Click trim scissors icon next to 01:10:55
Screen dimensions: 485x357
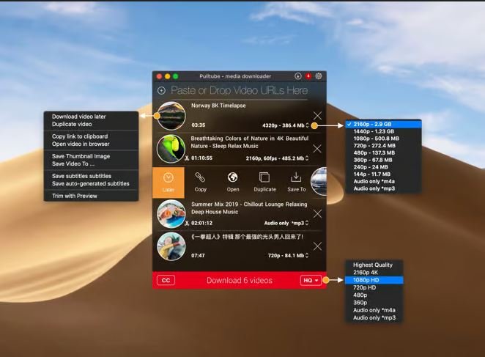187,158
